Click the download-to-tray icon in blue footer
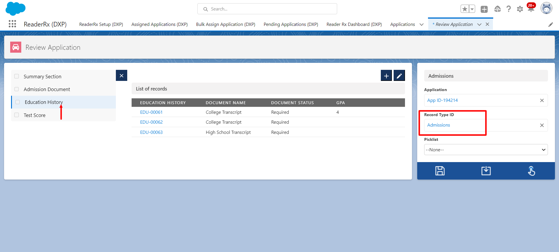Screen dimensions: 559x252 [x=486, y=171]
